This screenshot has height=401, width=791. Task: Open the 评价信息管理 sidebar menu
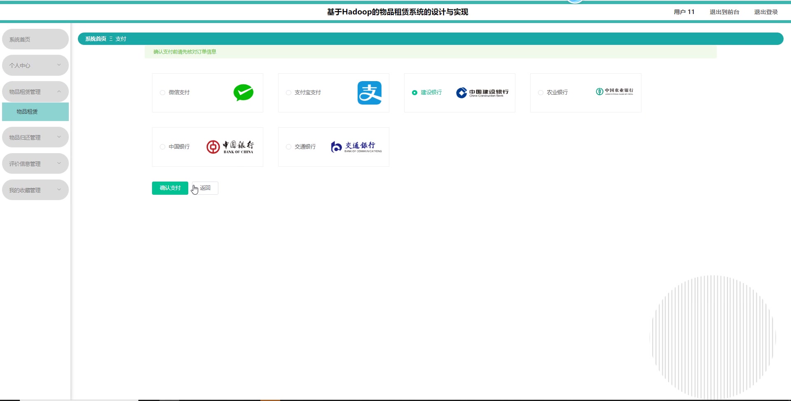(x=35, y=164)
